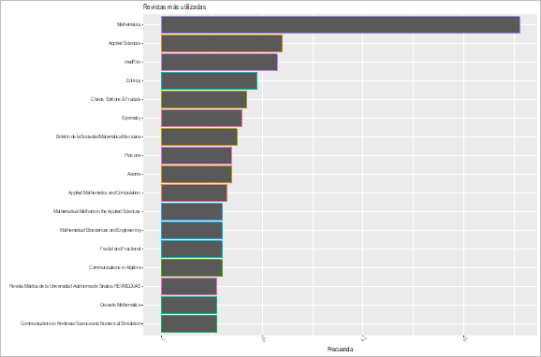The width and height of the screenshot is (541, 357).
Task: Select the Discrete Mathematics bar
Action: (189, 305)
